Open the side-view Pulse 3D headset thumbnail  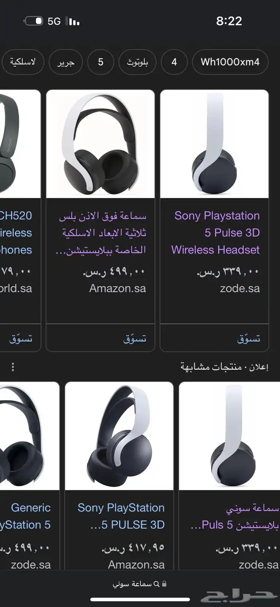[214, 144]
